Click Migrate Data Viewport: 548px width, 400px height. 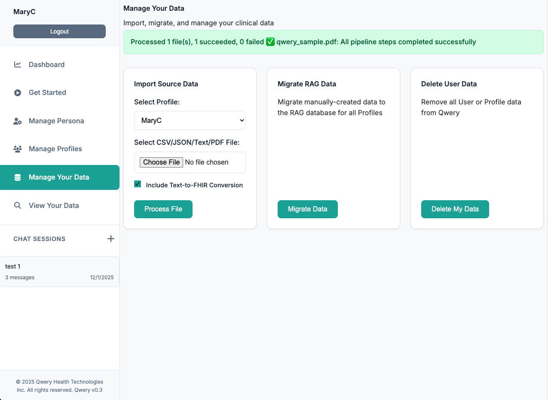pos(307,209)
